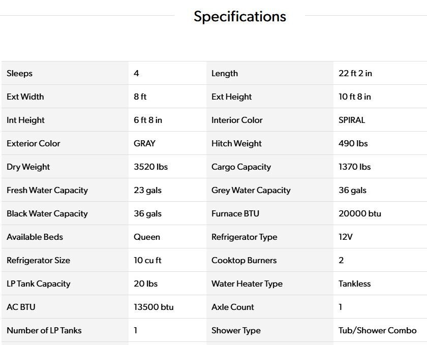Select the Ext Height value 10 ft 8 in
Screen dimensions: 427x345
click(x=355, y=97)
